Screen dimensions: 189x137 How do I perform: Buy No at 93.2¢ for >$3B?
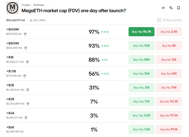tap(169, 101)
